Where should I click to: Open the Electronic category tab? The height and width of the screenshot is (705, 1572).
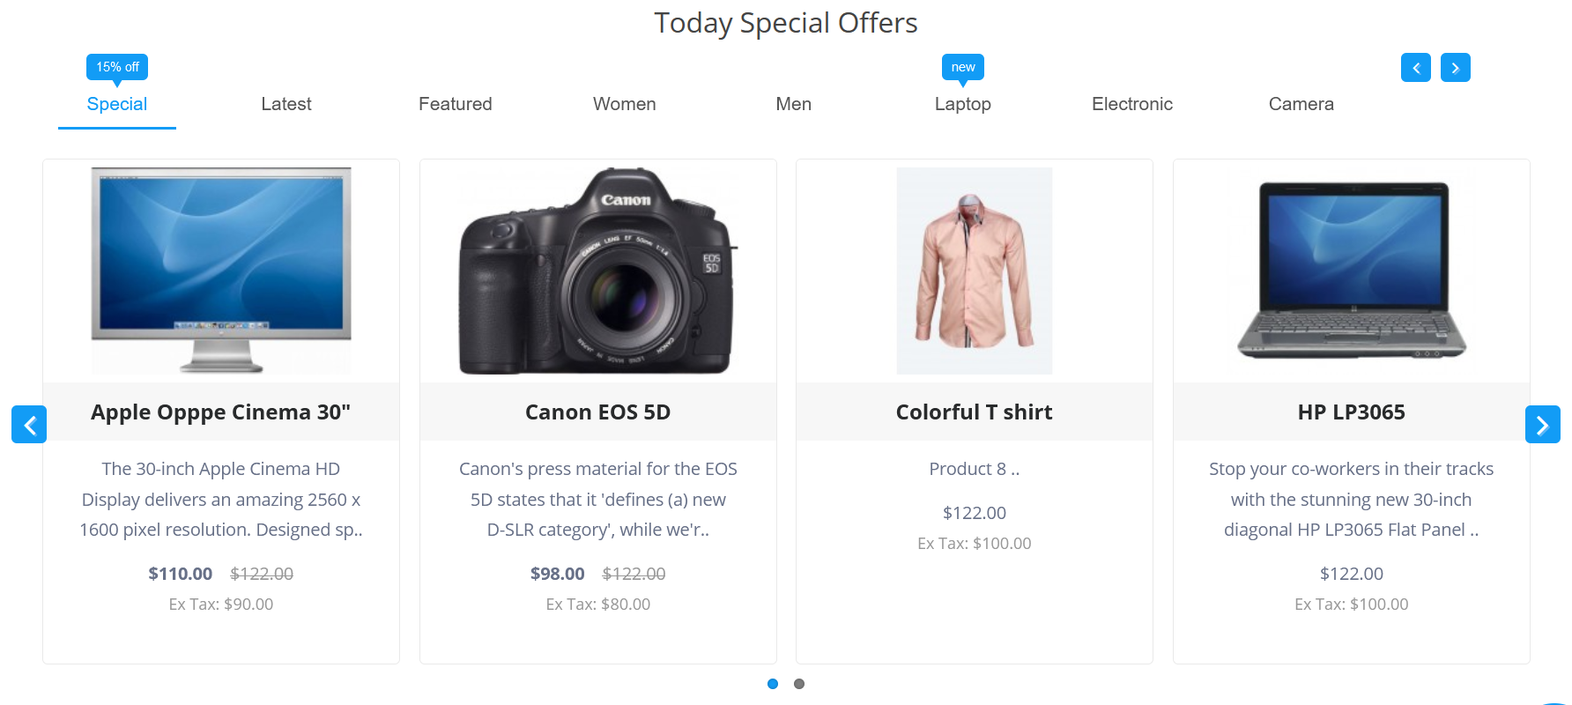(1132, 104)
